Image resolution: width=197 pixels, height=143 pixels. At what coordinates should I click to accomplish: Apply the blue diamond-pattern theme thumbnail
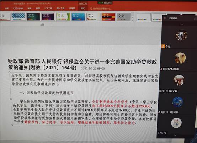coord(18,16)
